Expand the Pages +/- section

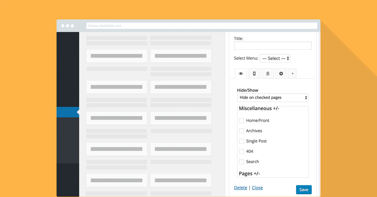(249, 173)
